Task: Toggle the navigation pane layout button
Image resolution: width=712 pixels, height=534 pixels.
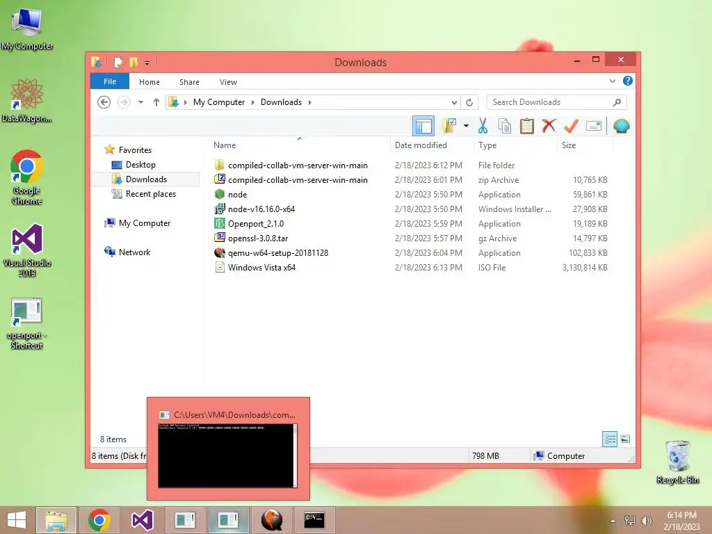Action: click(x=423, y=126)
